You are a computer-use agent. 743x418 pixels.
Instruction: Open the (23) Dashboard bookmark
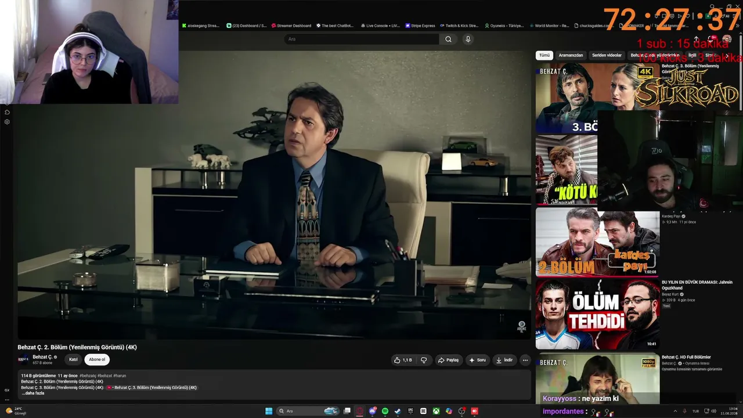point(247,26)
